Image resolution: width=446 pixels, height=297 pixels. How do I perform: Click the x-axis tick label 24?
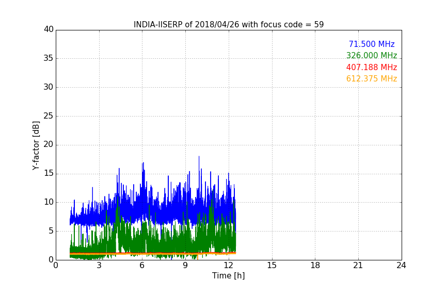pyautogui.click(x=401, y=266)
